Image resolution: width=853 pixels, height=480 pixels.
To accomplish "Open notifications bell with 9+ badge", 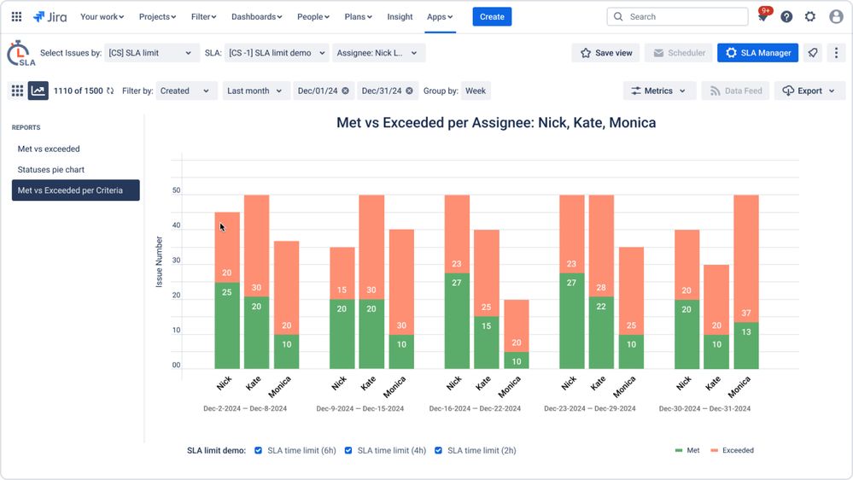I will [x=763, y=15].
